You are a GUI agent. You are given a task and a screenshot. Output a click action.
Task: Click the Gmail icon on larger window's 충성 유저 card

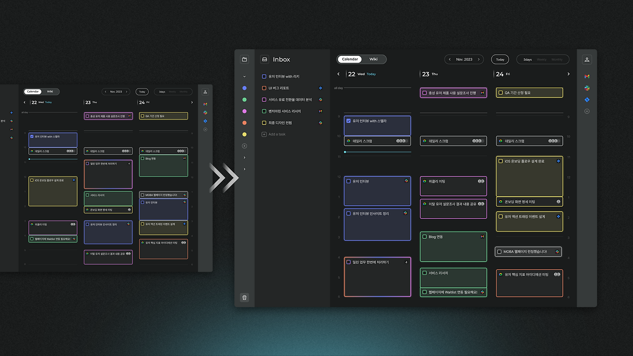click(x=482, y=92)
